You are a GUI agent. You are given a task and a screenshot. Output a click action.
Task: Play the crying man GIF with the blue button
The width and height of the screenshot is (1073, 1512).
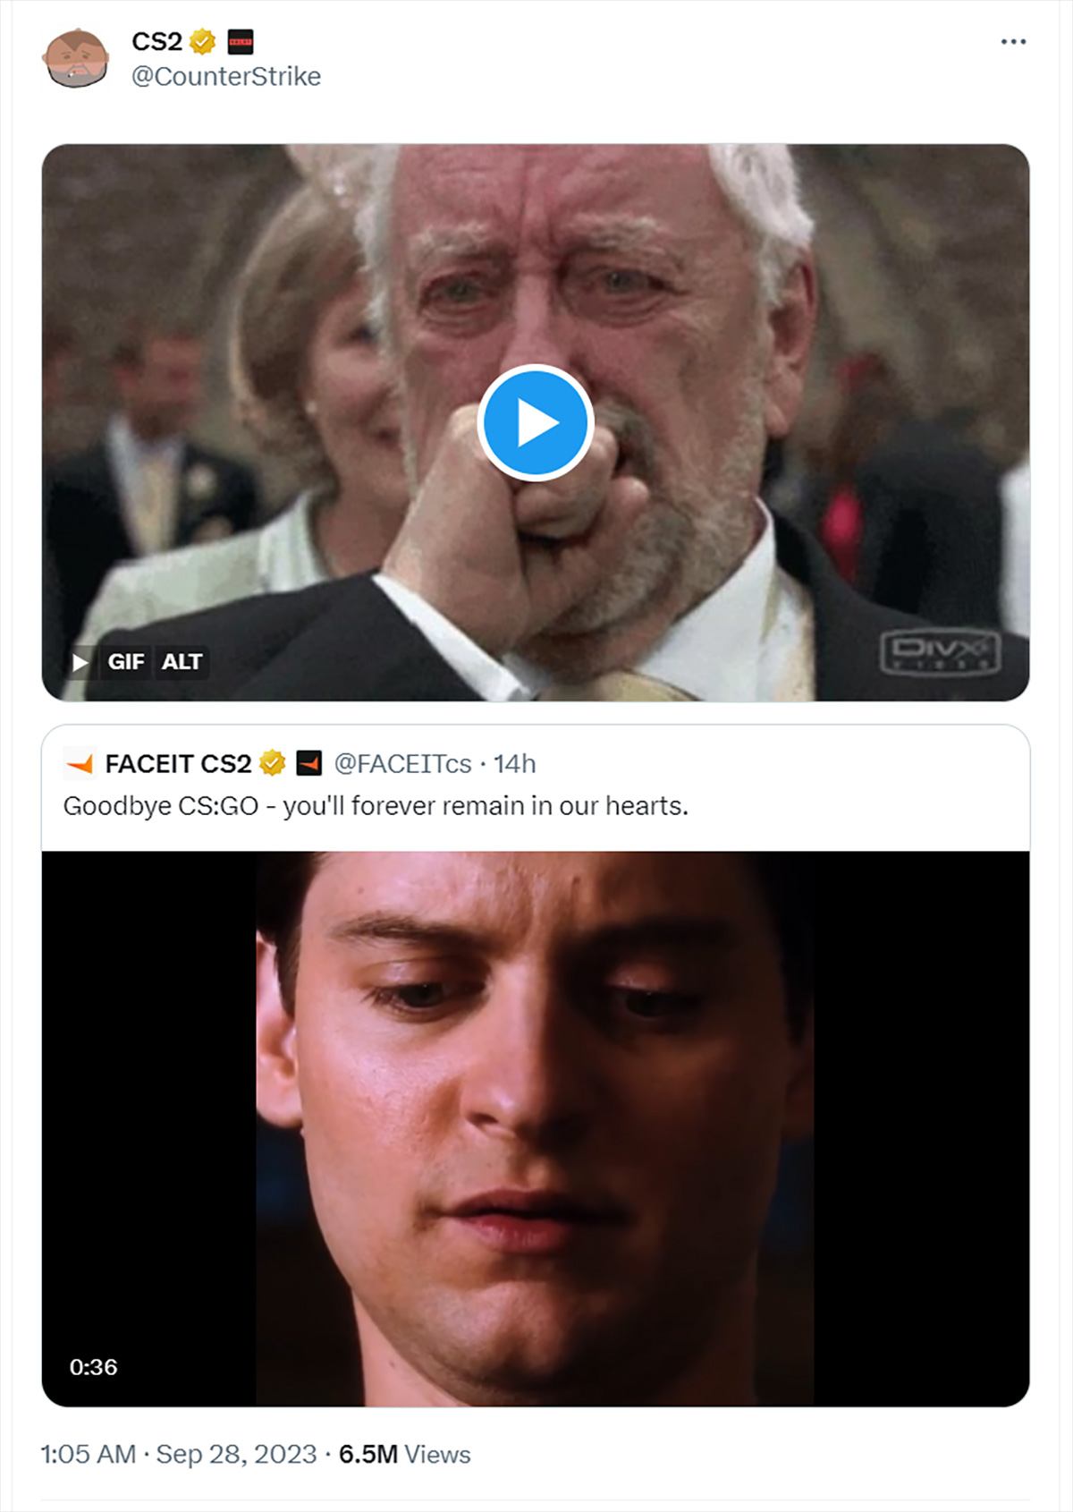(x=536, y=422)
